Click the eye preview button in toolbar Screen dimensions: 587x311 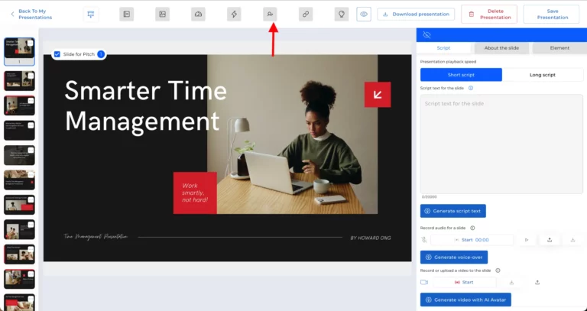364,14
